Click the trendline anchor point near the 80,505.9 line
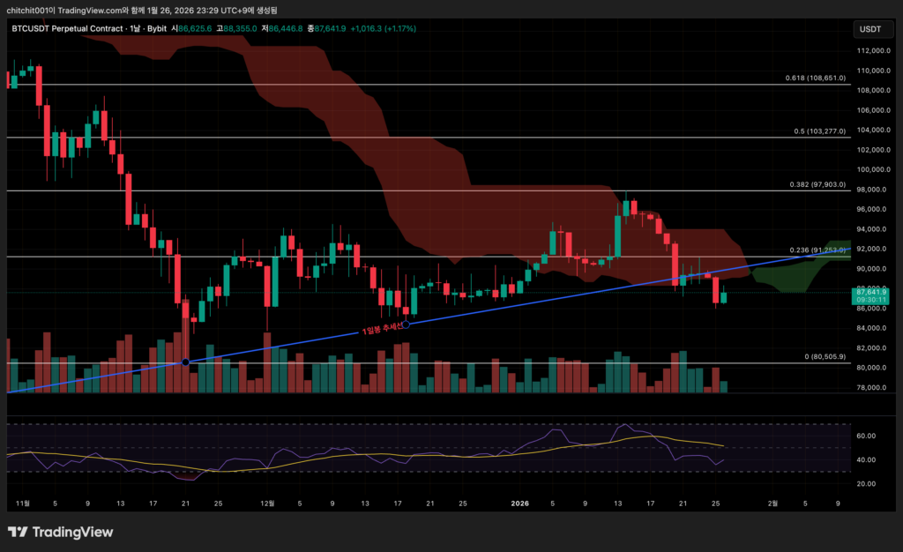The height and width of the screenshot is (552, 903). pyautogui.click(x=185, y=362)
